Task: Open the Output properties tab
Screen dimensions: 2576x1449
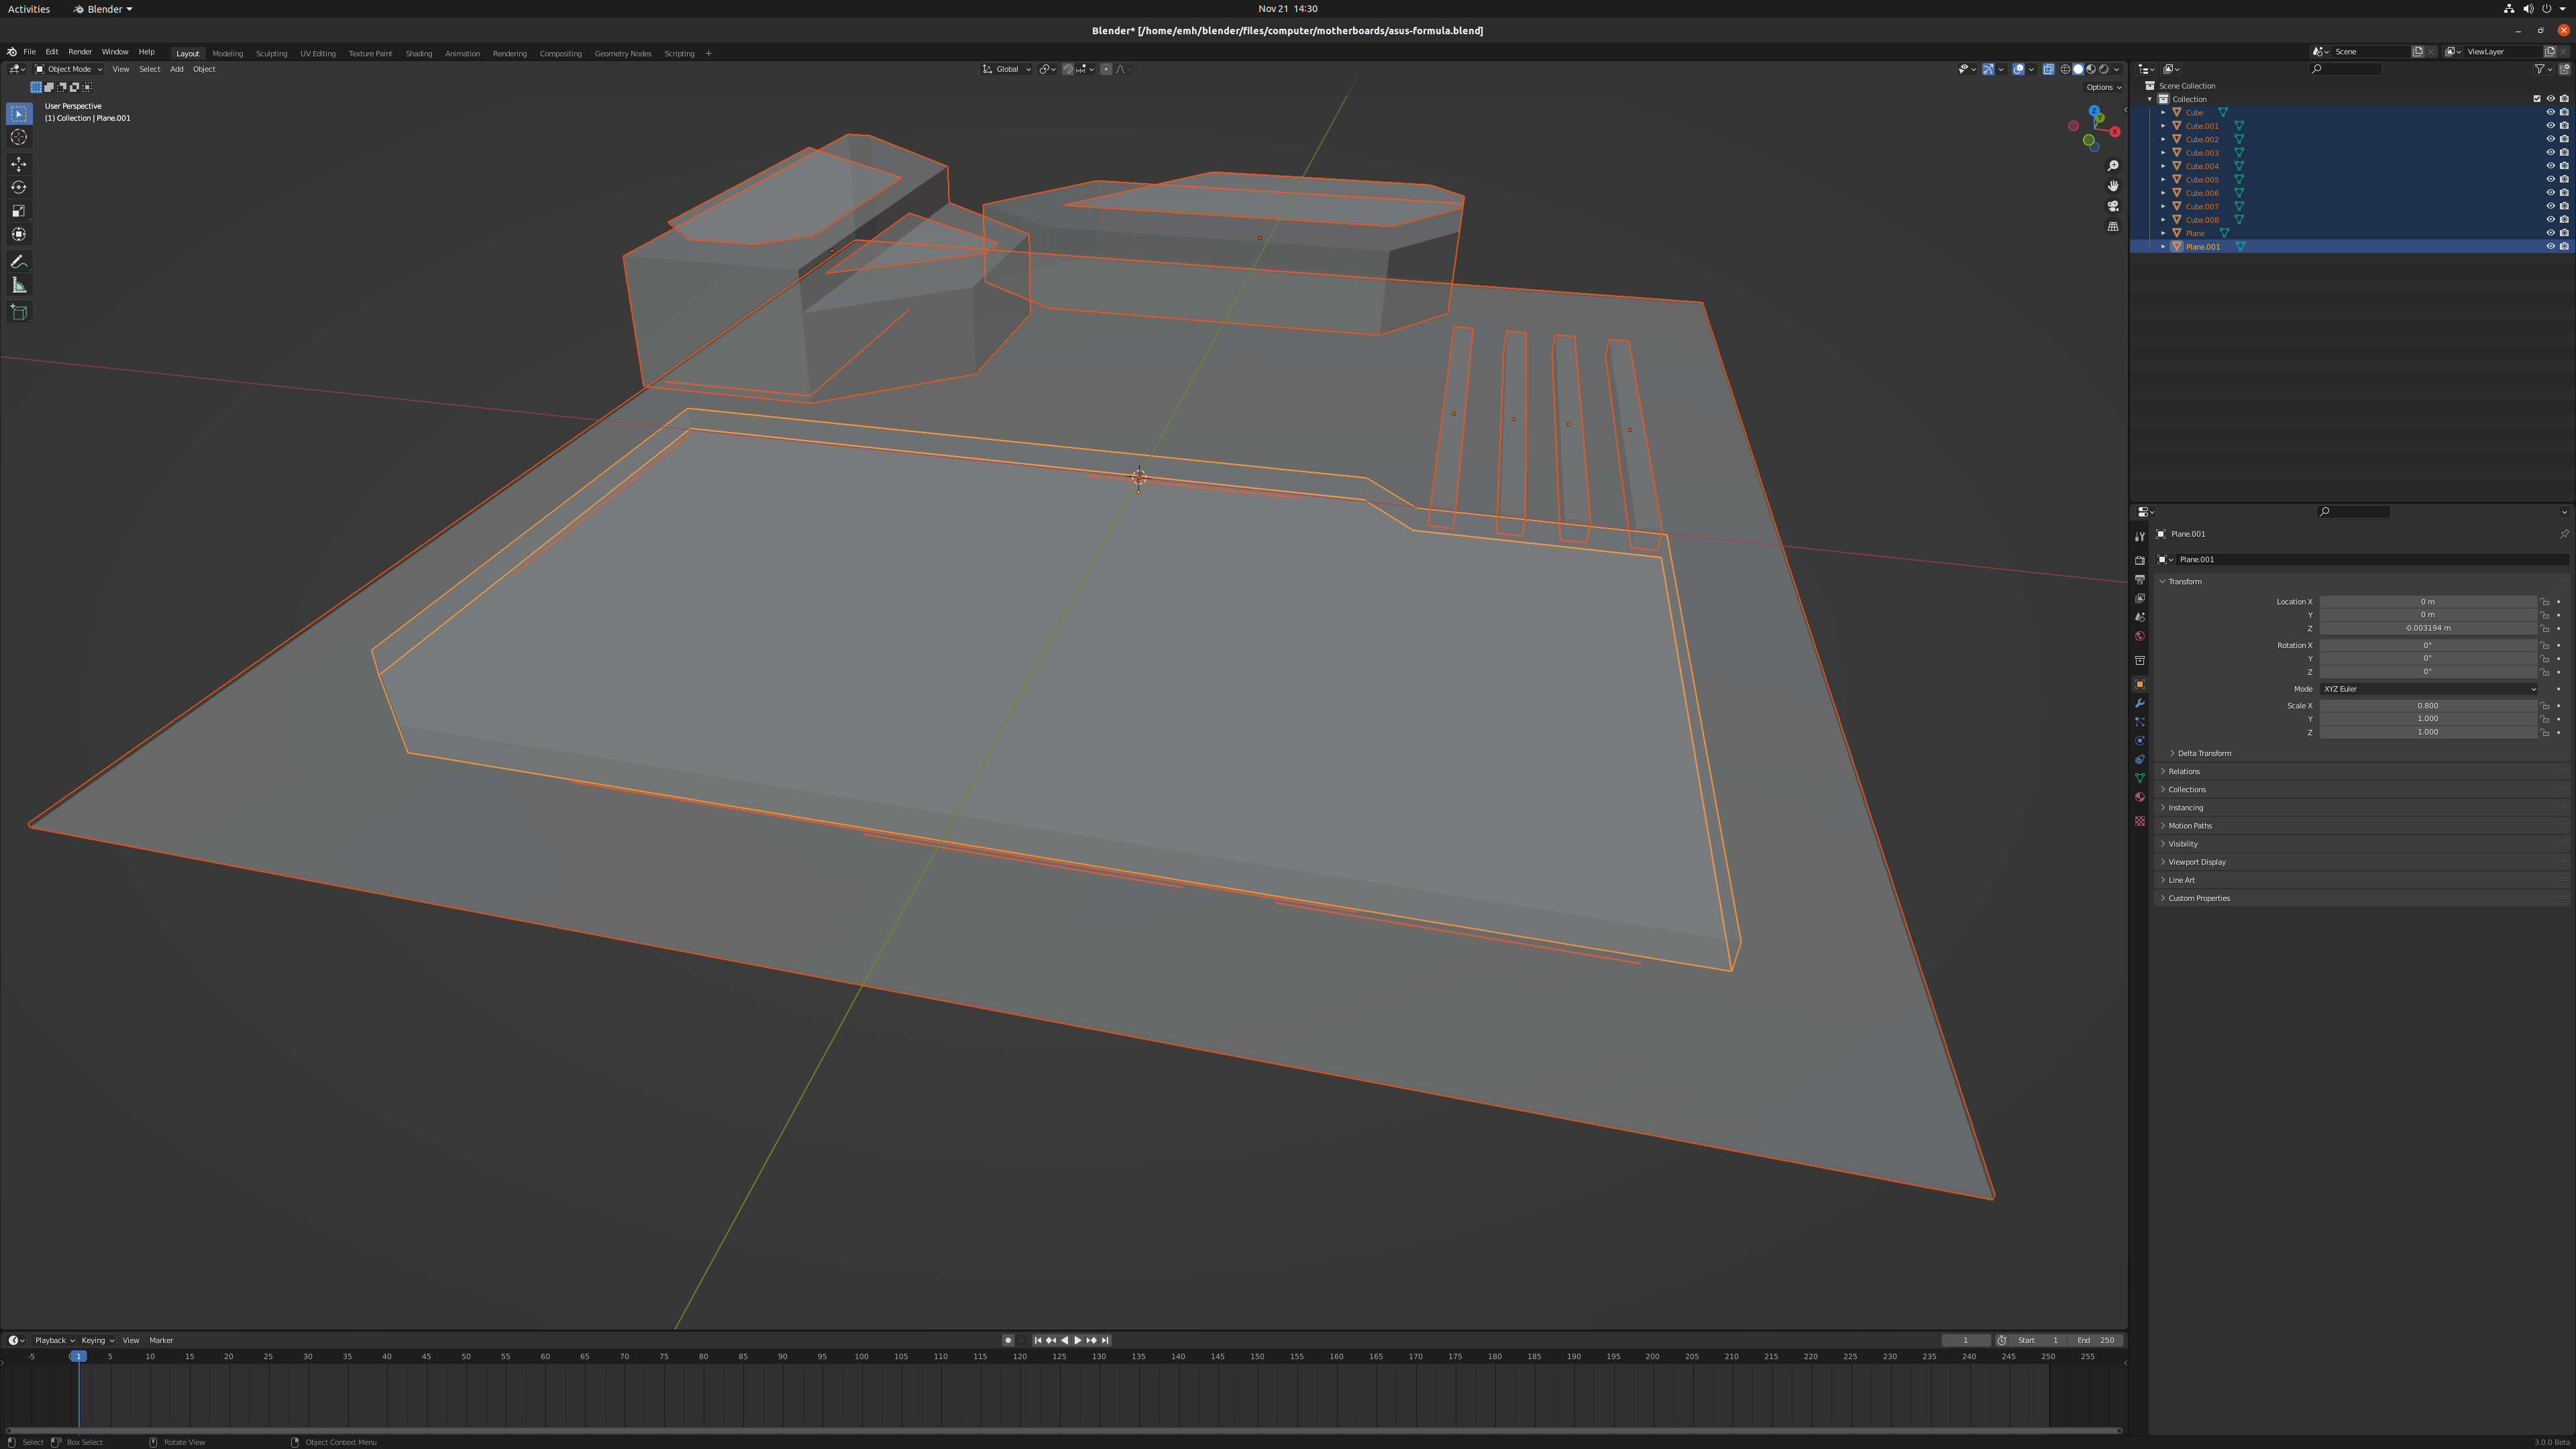Action: (2140, 579)
